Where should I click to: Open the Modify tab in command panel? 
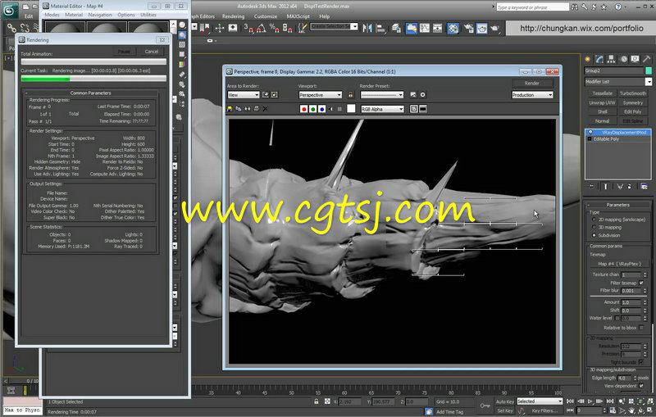599,59
